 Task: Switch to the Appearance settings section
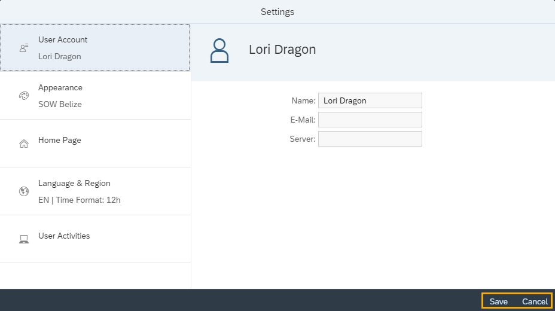point(96,96)
